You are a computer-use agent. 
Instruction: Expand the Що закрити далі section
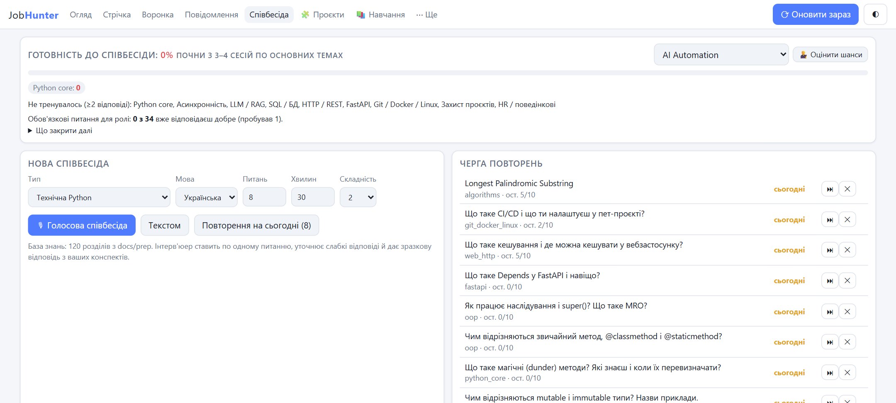[x=60, y=131]
